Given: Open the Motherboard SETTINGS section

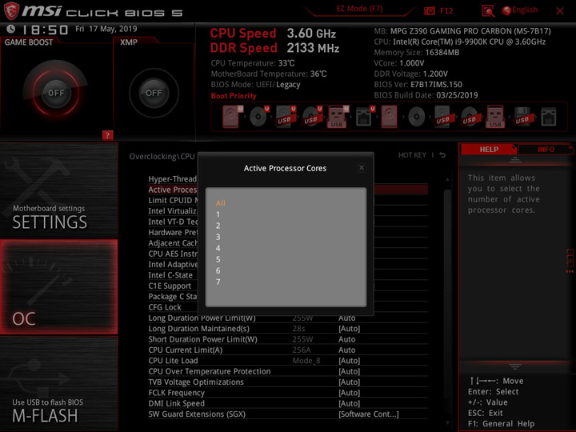Looking at the screenshot, I should [x=58, y=190].
